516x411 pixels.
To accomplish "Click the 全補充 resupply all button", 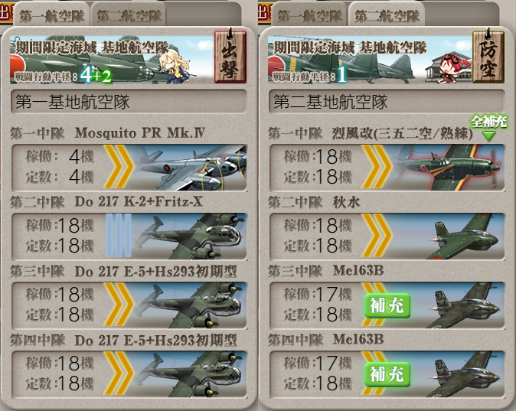I will coord(488,127).
